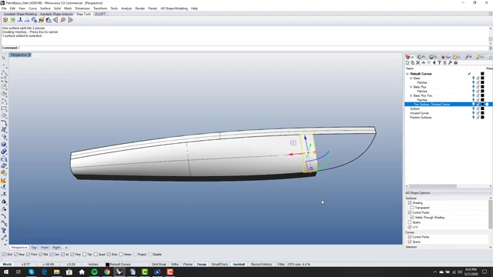Click the magnifier icon in Edge Tools toolbar
This screenshot has height=277, width=493.
(x=63, y=20)
